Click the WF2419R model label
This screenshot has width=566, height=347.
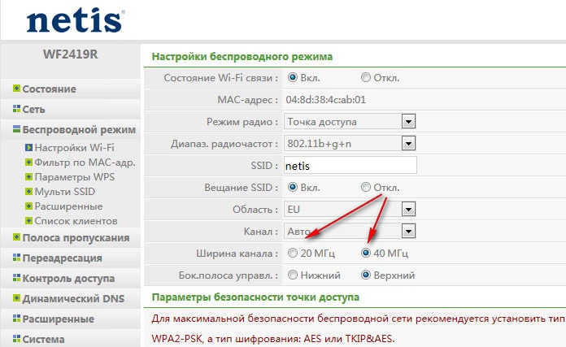point(71,54)
